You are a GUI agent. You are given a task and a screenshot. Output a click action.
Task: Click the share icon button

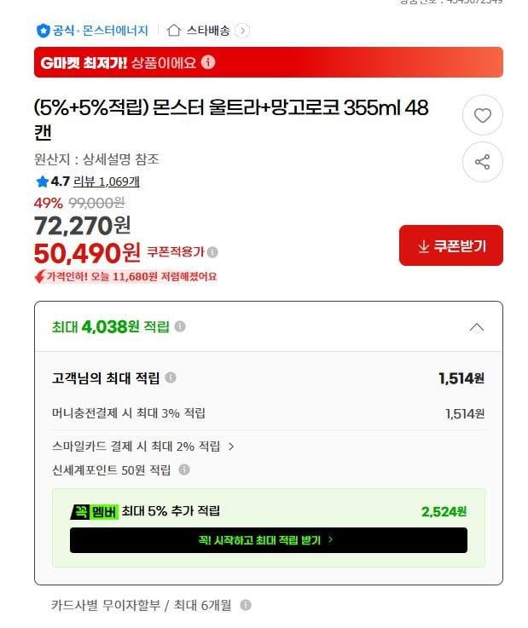pyautogui.click(x=482, y=162)
